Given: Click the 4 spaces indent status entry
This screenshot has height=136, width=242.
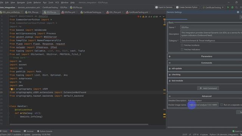Looking at the screenshot, I should pyautogui.click(x=204, y=134).
